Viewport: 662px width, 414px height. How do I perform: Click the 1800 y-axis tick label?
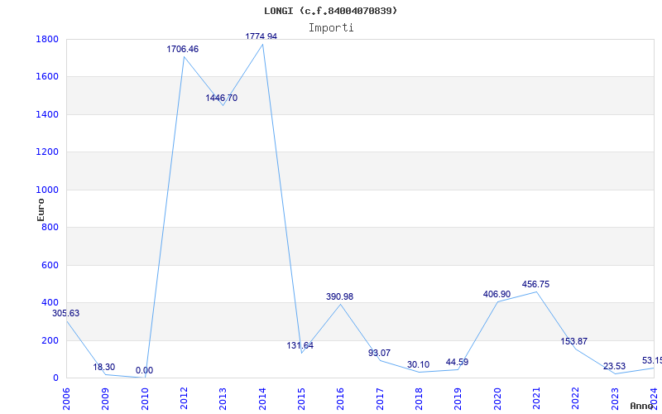47,39
